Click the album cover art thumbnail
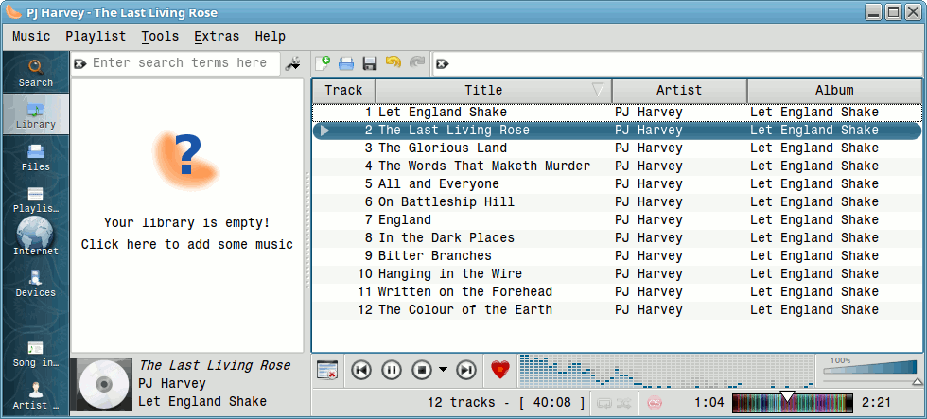The height and width of the screenshot is (419, 927). click(x=104, y=385)
